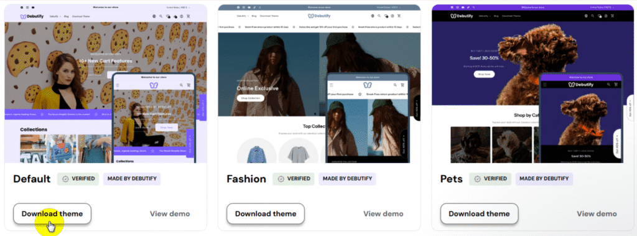This screenshot has width=637, height=236.
Task: Click hamburger menu in Default mobile preview
Action: 118,85
